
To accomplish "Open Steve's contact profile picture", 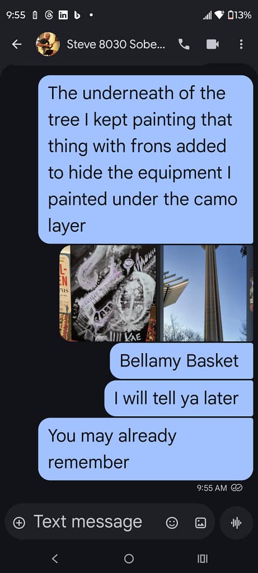I will click(x=48, y=44).
